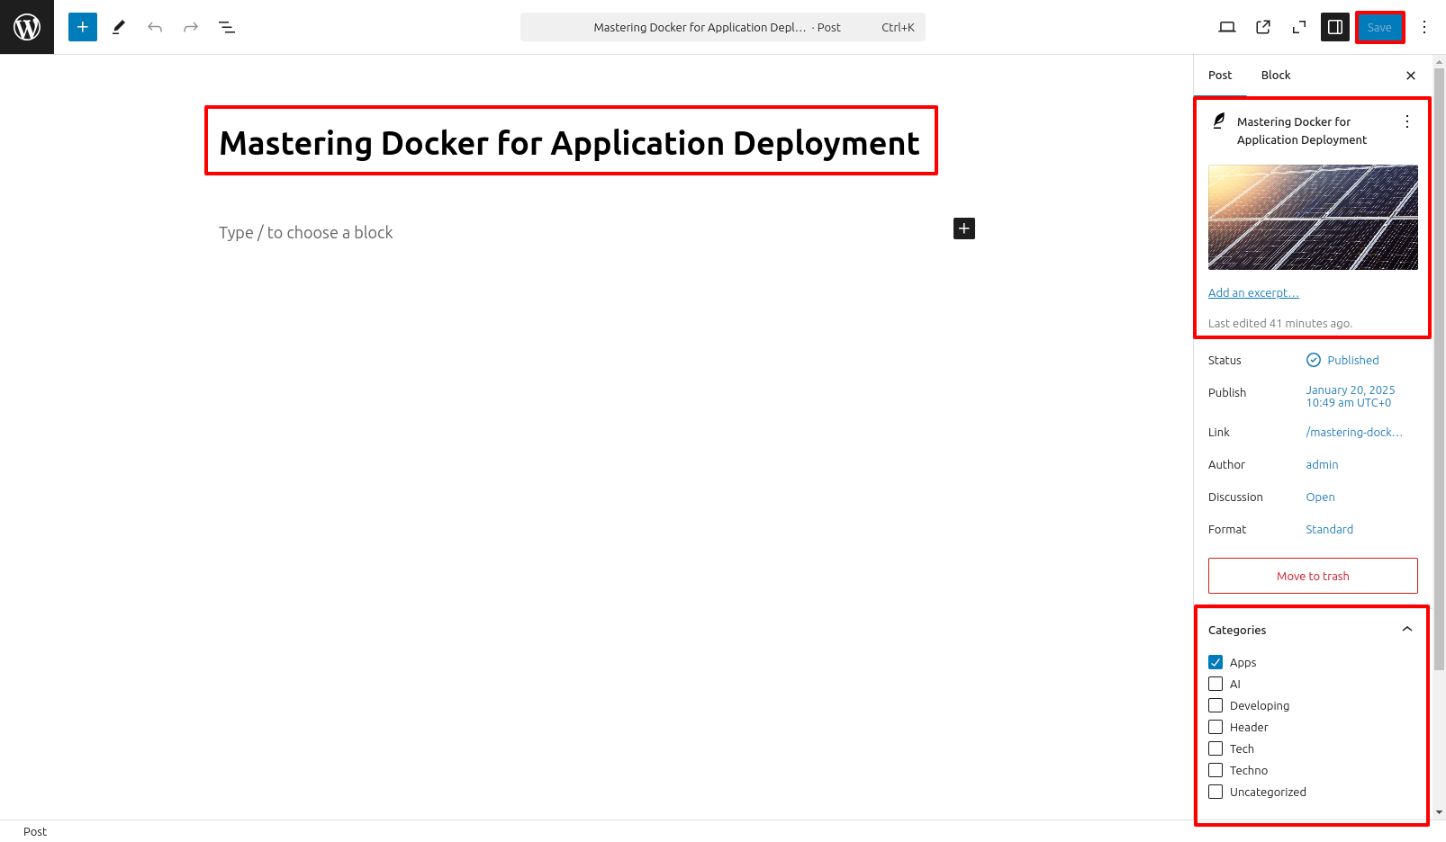This screenshot has width=1446, height=842.
Task: Open the post actions three-dot menu
Action: tap(1407, 121)
